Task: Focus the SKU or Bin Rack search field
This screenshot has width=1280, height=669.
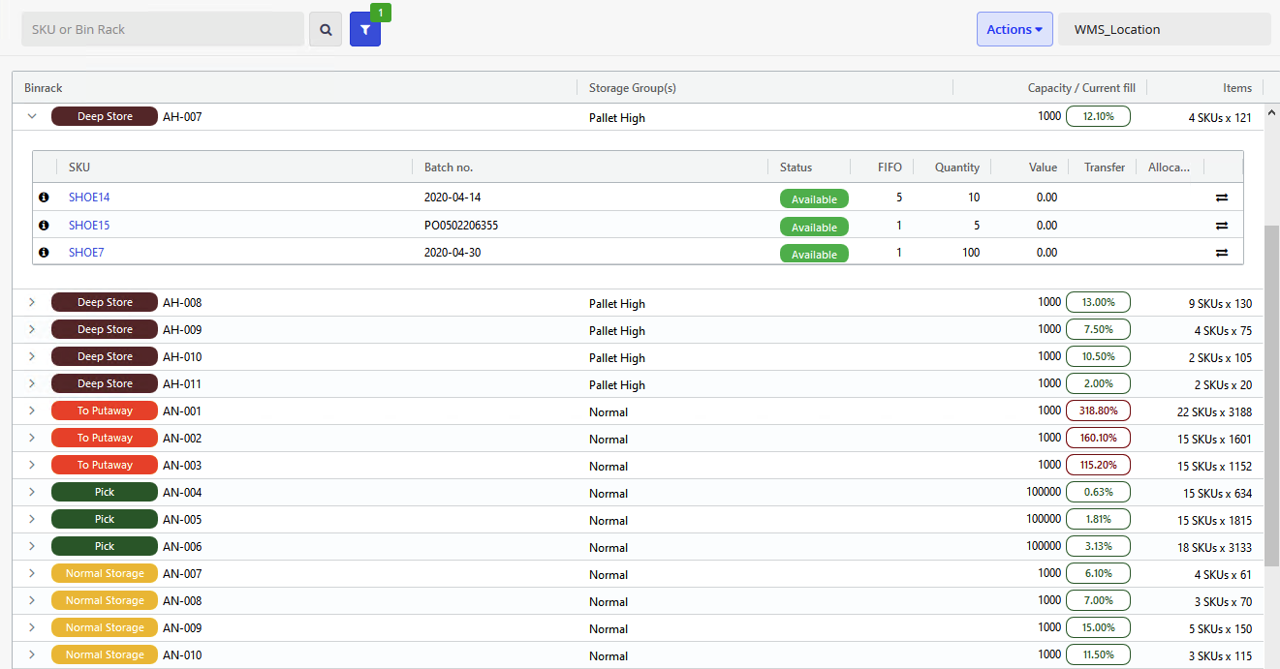Action: 163,29
